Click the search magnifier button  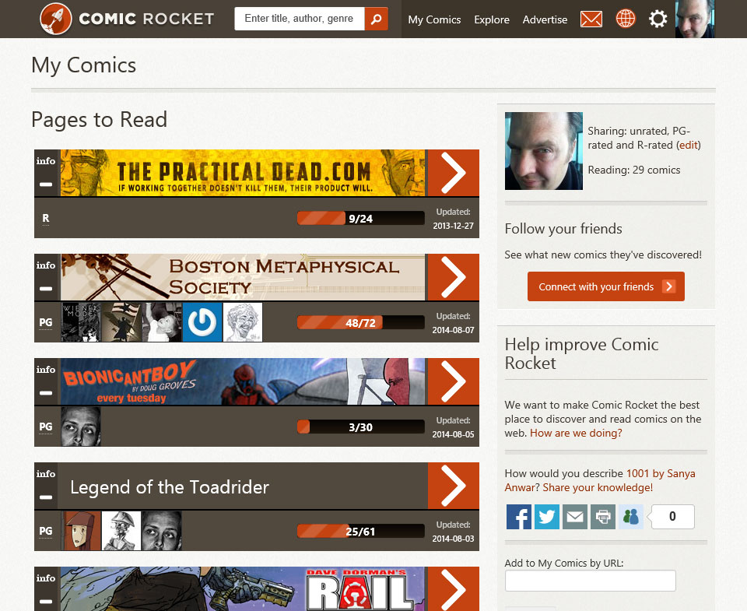pyautogui.click(x=377, y=19)
